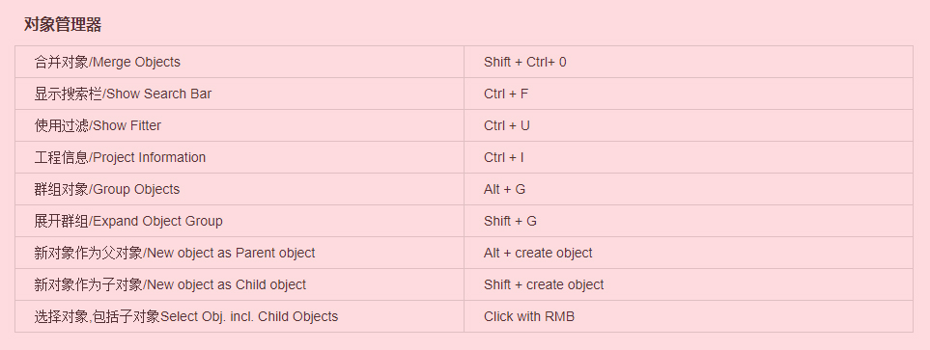Image resolution: width=930 pixels, height=350 pixels.
Task: Select the Show Fitter entry
Action: tap(98, 126)
